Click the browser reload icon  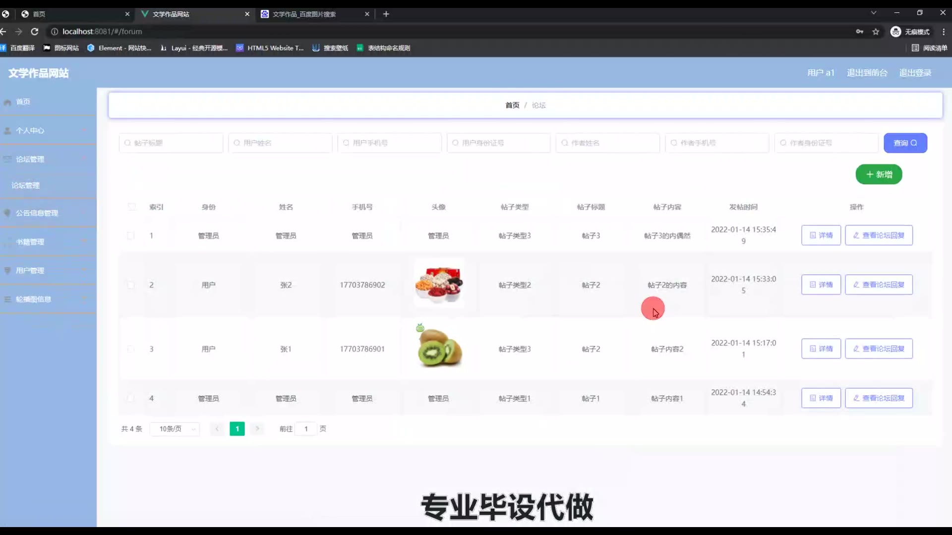point(35,32)
